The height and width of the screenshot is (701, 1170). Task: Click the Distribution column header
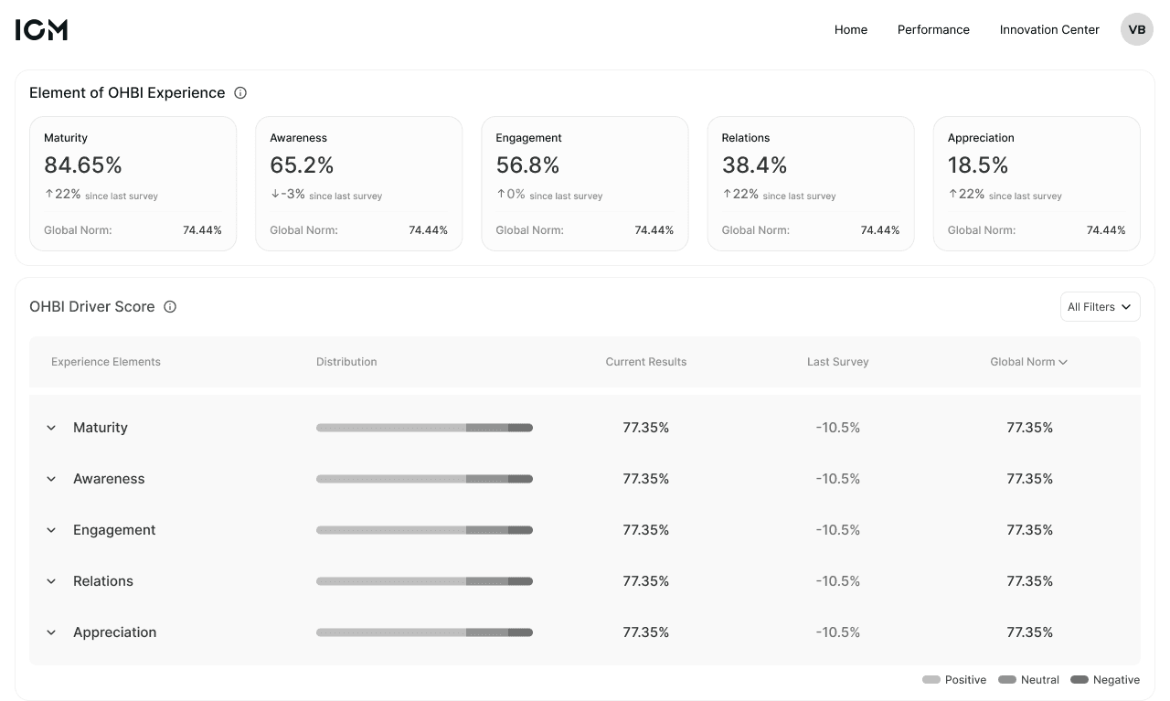click(346, 362)
